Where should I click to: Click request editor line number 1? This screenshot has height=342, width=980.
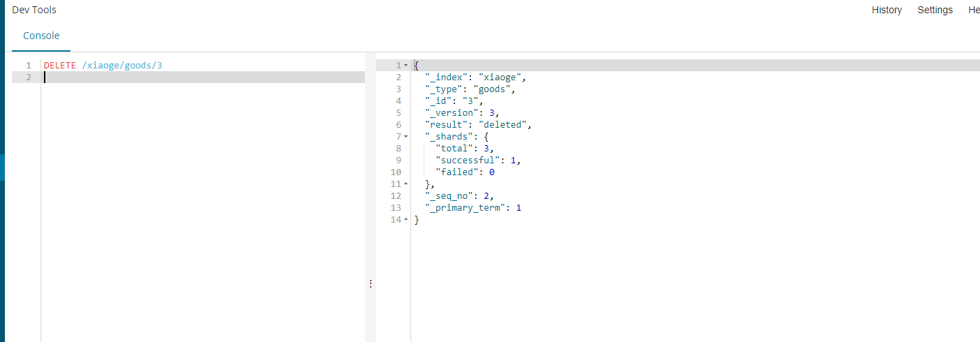(x=29, y=65)
